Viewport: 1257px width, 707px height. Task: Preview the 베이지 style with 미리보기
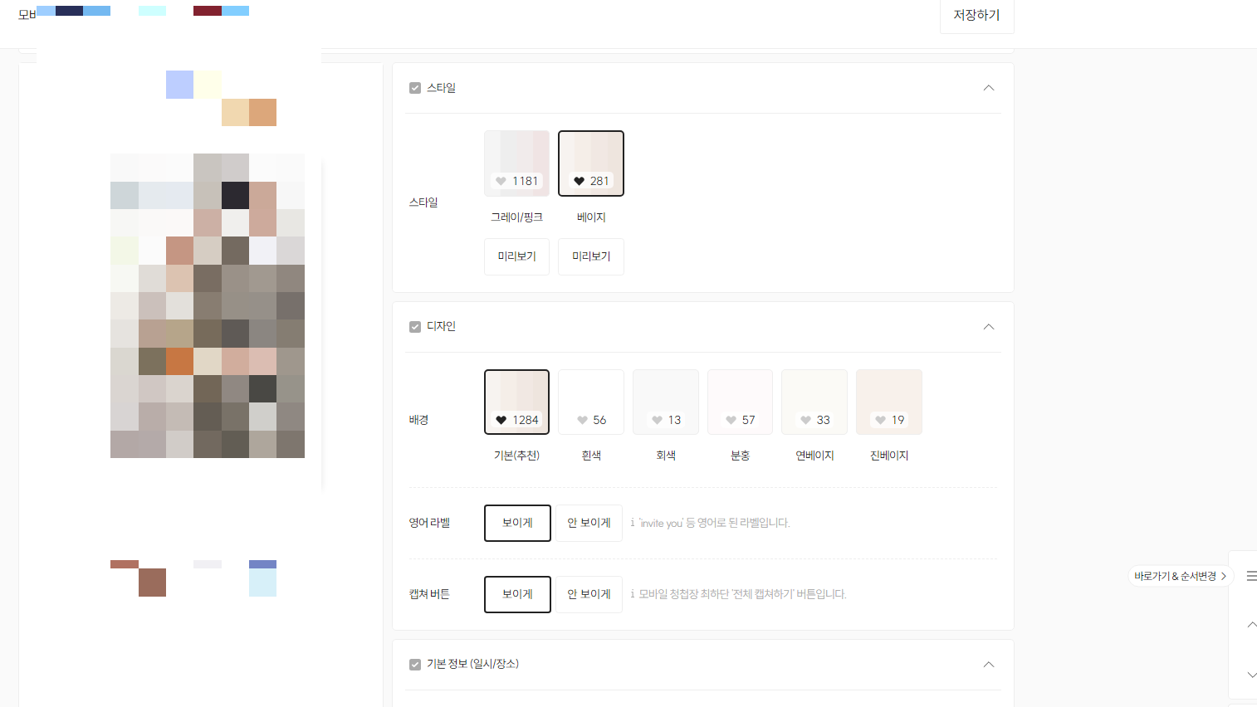pyautogui.click(x=591, y=256)
